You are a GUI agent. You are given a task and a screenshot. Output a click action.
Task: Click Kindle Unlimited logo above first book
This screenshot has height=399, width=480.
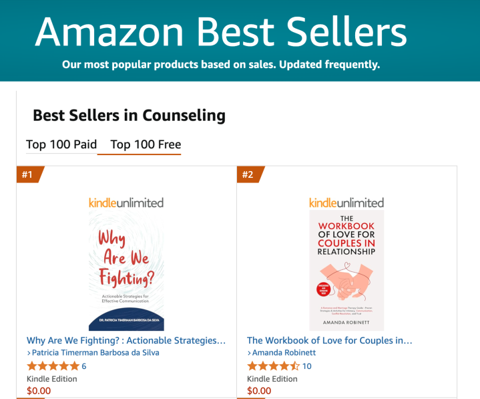click(x=126, y=202)
